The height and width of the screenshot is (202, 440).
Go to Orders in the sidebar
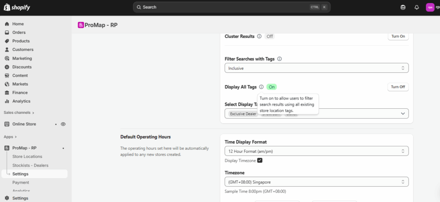(19, 33)
